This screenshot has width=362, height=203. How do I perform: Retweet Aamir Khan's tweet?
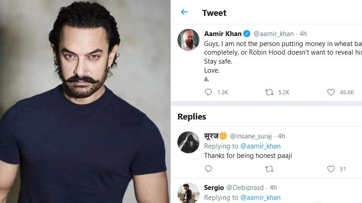269,92
